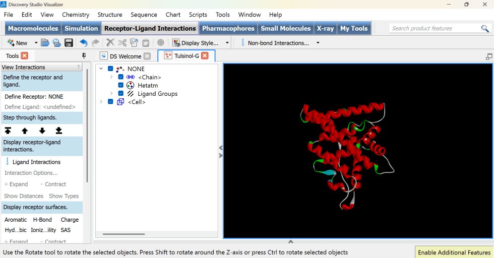Screen dimensions: 494x258
Task: Open the X-ray tab
Action: 325,28
